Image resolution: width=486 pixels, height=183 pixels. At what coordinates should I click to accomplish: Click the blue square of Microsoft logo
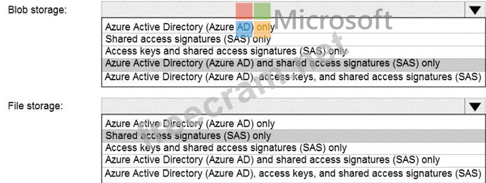pos(244,28)
